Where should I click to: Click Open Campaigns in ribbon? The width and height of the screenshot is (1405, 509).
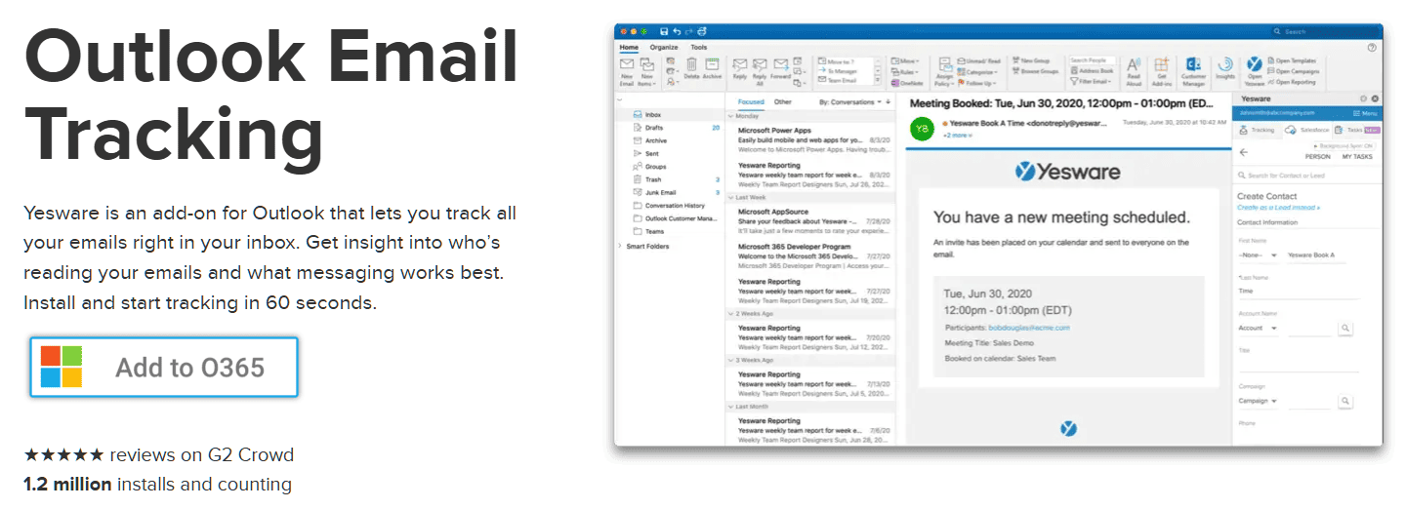(1292, 71)
